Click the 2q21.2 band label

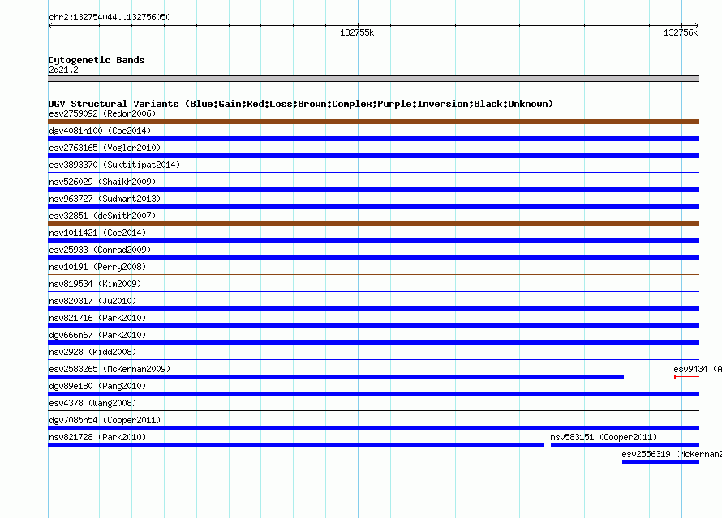pyautogui.click(x=63, y=70)
